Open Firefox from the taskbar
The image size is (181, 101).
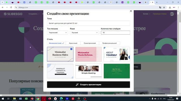coord(50,98)
